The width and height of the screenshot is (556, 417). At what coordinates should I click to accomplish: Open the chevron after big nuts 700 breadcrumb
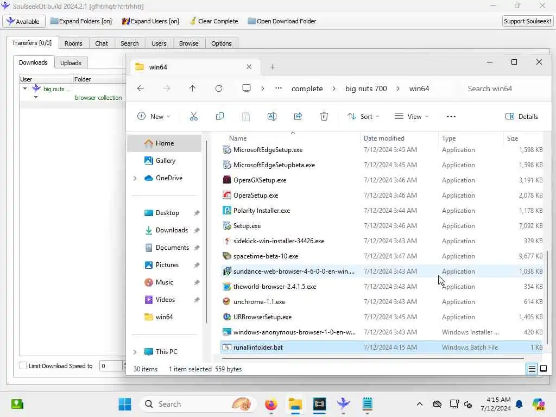pyautogui.click(x=398, y=89)
